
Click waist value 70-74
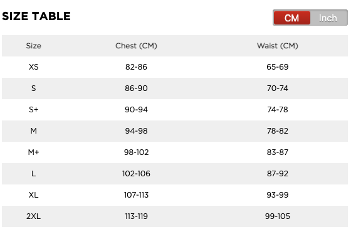pyautogui.click(x=277, y=88)
